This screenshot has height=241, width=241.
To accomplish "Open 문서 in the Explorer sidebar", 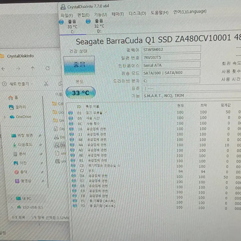I will point(19,154).
